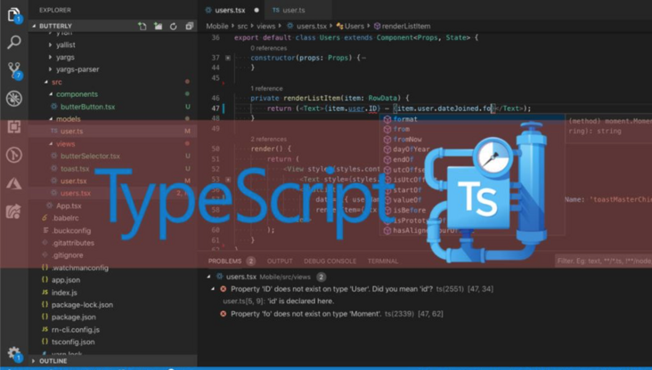Open the Debug view bug icon
The image size is (652, 370).
pos(14,99)
